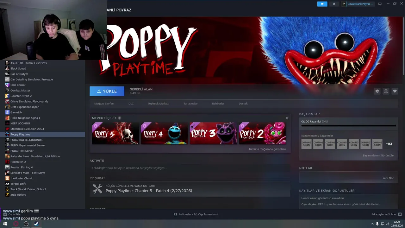The width and height of the screenshot is (405, 228).
Task: Click the GameLib game icon
Action: (7, 112)
